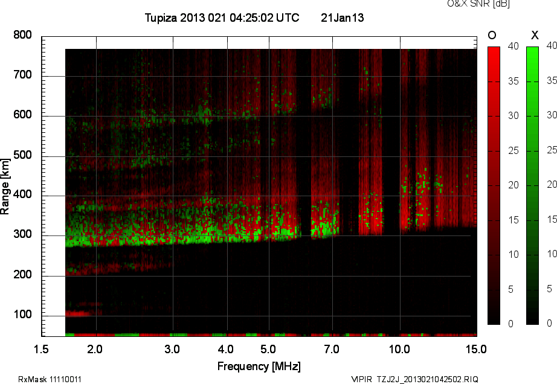Viewport: 557px width, 384px height.
Task: Click the 400 tick on the range axis
Action: [x=22, y=196]
